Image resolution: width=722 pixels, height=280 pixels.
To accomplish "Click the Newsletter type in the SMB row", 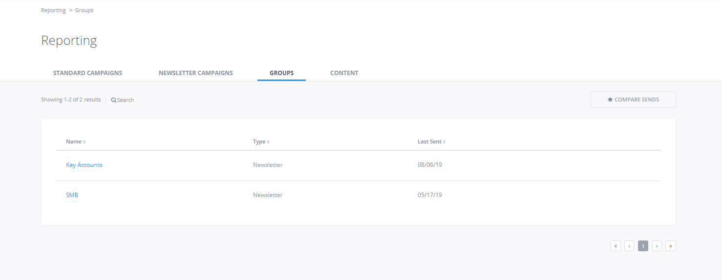I will click(x=268, y=195).
